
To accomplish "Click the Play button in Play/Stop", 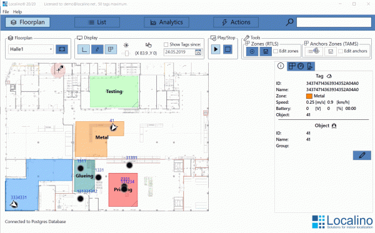I will (x=216, y=49).
